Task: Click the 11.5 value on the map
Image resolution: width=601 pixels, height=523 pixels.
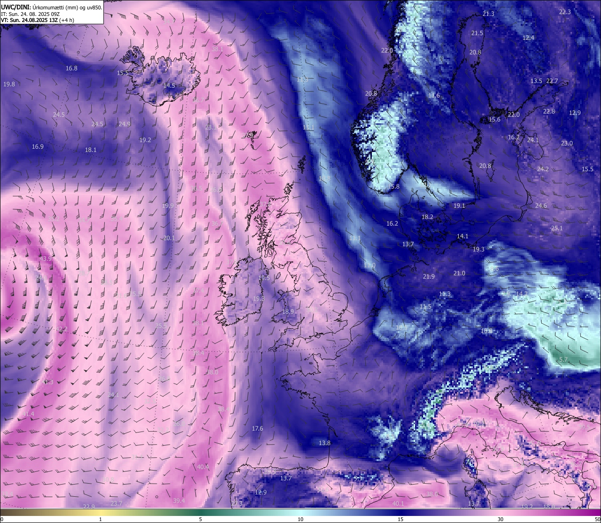Action: click(425, 306)
